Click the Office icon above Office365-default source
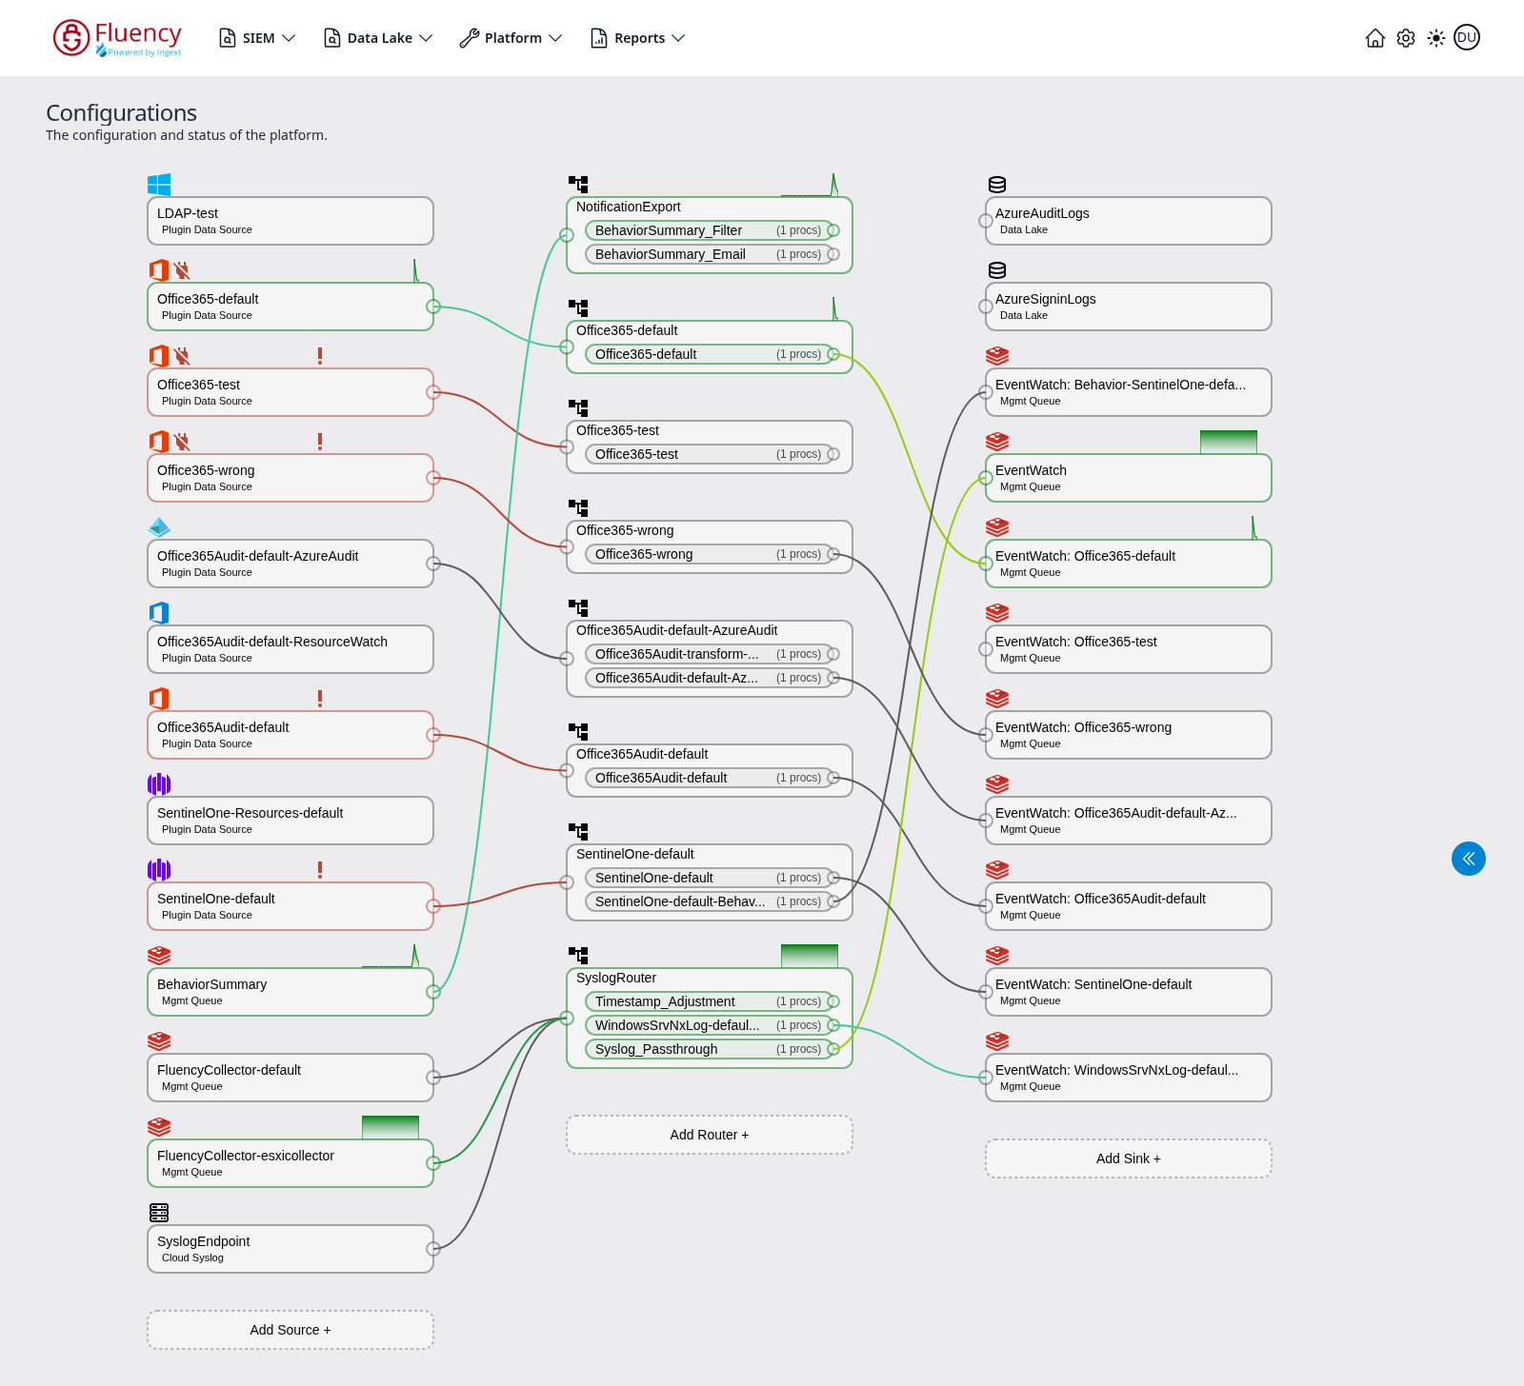 159,270
